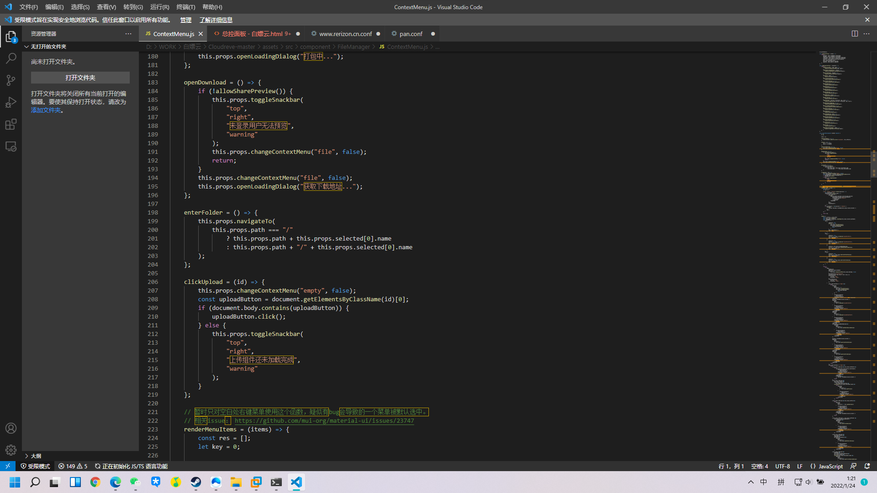Click the notifications bell in status bar
Screen dimensions: 877x493
(x=867, y=466)
